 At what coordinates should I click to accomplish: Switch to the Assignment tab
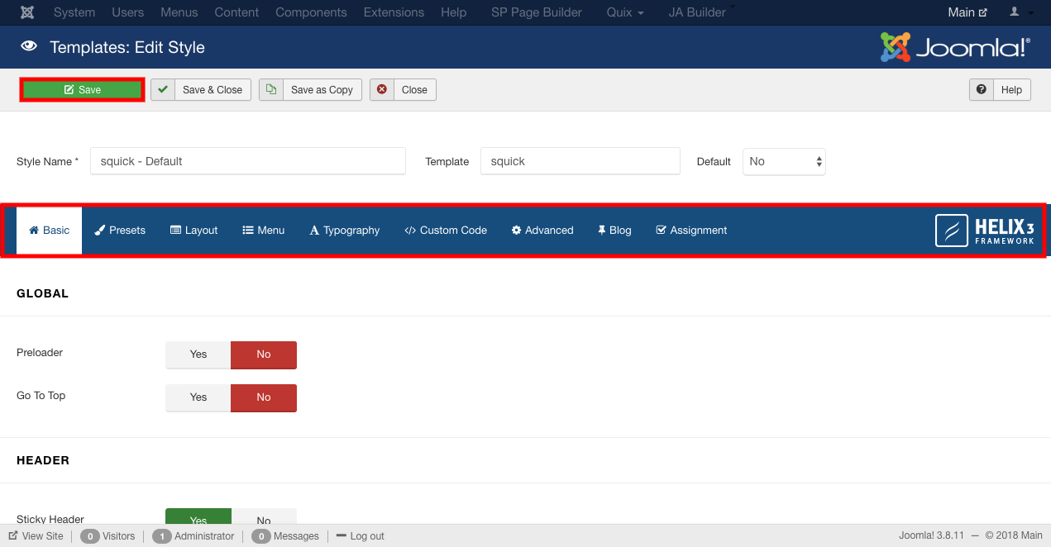691,231
